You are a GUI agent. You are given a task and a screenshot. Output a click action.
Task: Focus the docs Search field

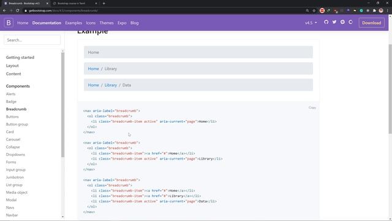coord(32,40)
